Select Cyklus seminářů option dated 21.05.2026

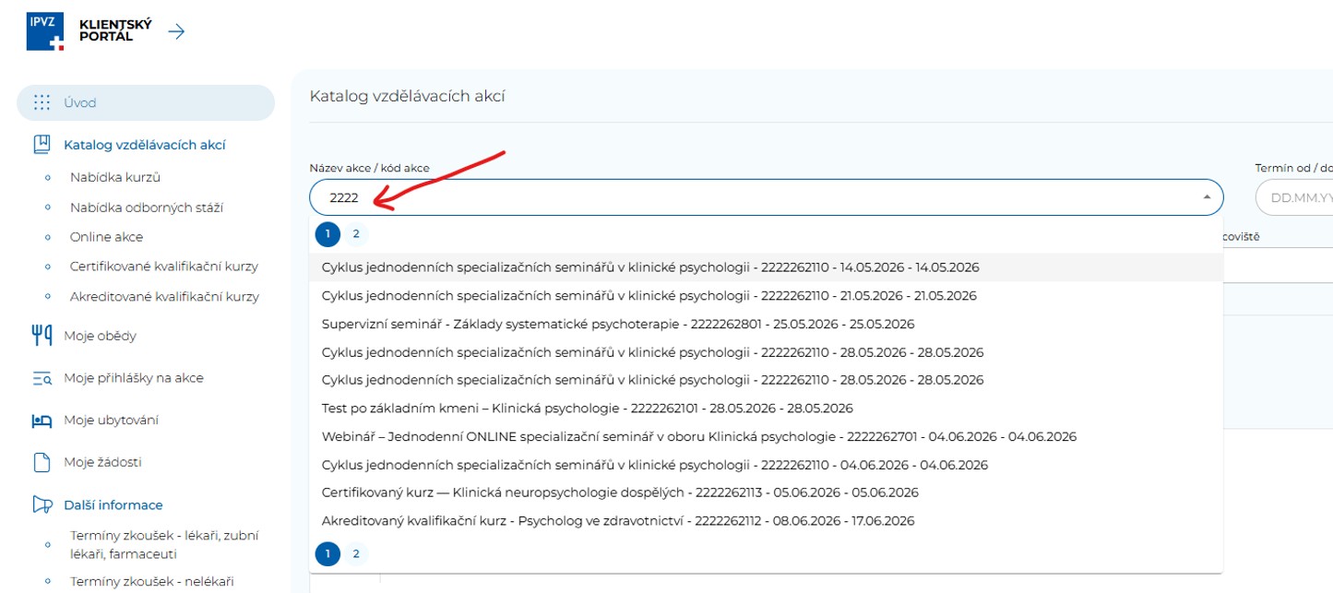click(766, 296)
